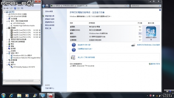Click the IDE ATA/ATAPI controller icon
174x98 pixels.
pyautogui.click(x=9, y=16)
